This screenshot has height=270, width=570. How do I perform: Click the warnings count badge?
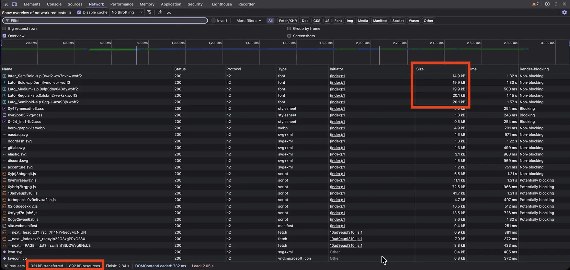(x=535, y=4)
